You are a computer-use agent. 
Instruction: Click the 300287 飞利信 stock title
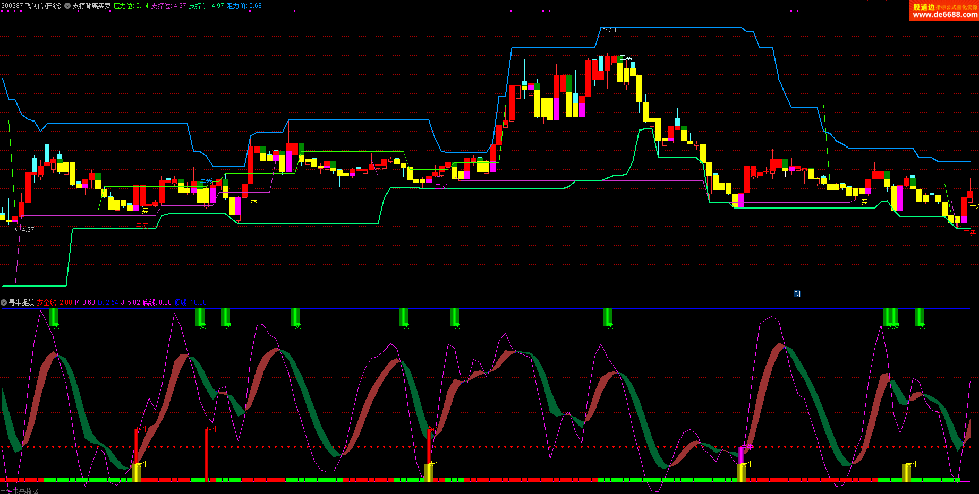(x=31, y=6)
